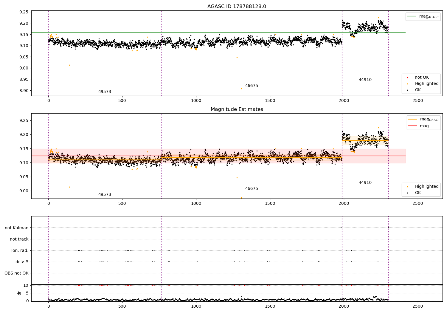Click the orange outlier near 9.01 in AGASC ID plot
447x313 pixels.
tap(69, 65)
